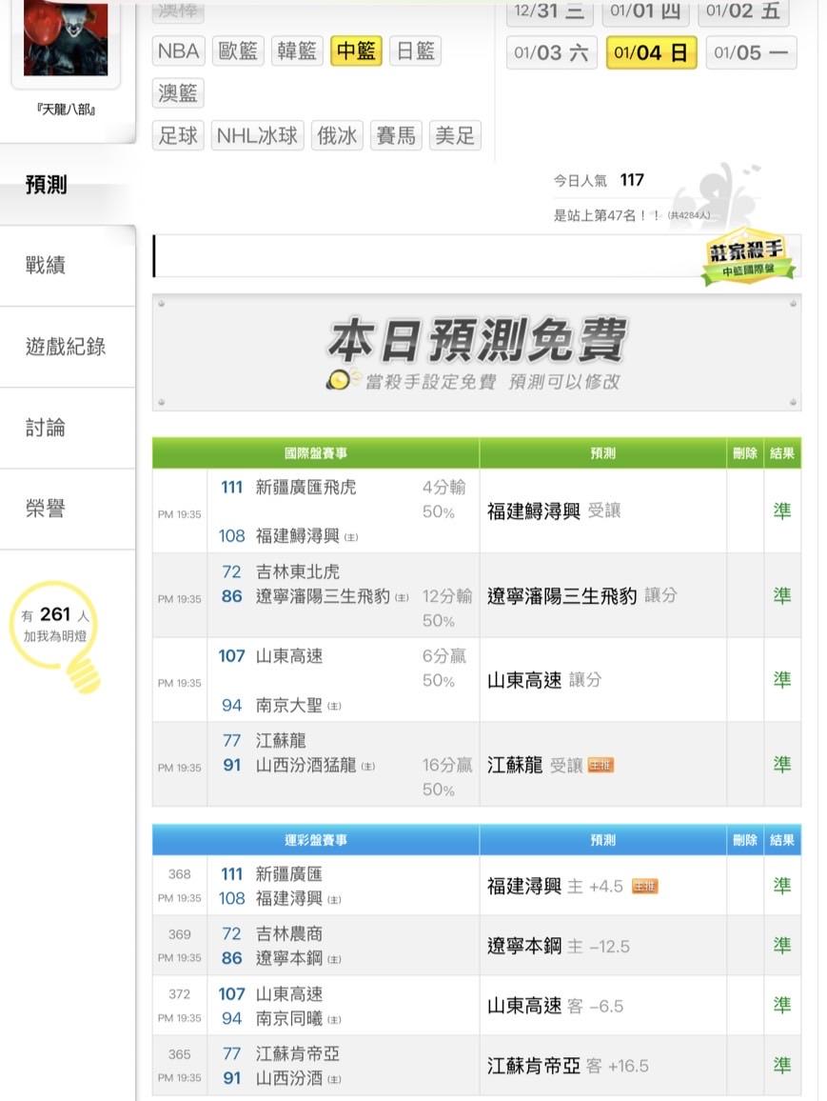Screen dimensions: 827x1101
Task: Click prediction 福建鱘潯興 受讓
Action: pyautogui.click(x=554, y=511)
